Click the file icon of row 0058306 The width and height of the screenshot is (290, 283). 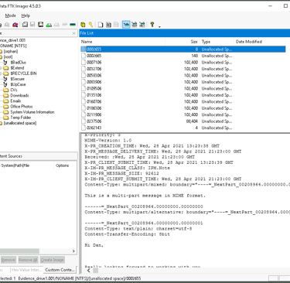[x=84, y=75]
